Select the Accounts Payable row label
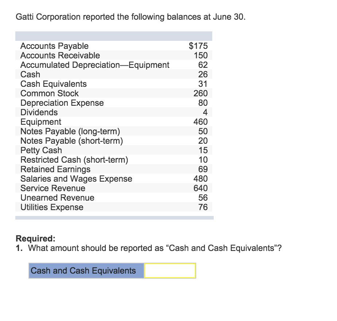The image size is (337, 321). coord(54,46)
